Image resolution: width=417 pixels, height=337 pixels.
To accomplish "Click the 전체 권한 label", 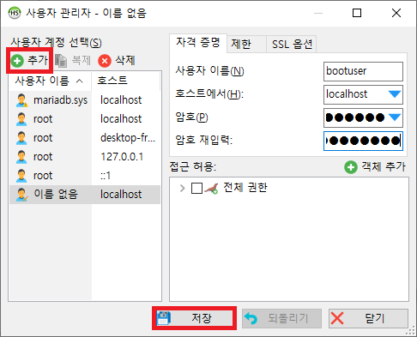I will pos(245,188).
